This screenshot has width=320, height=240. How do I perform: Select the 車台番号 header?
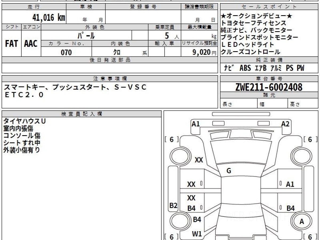269,78
